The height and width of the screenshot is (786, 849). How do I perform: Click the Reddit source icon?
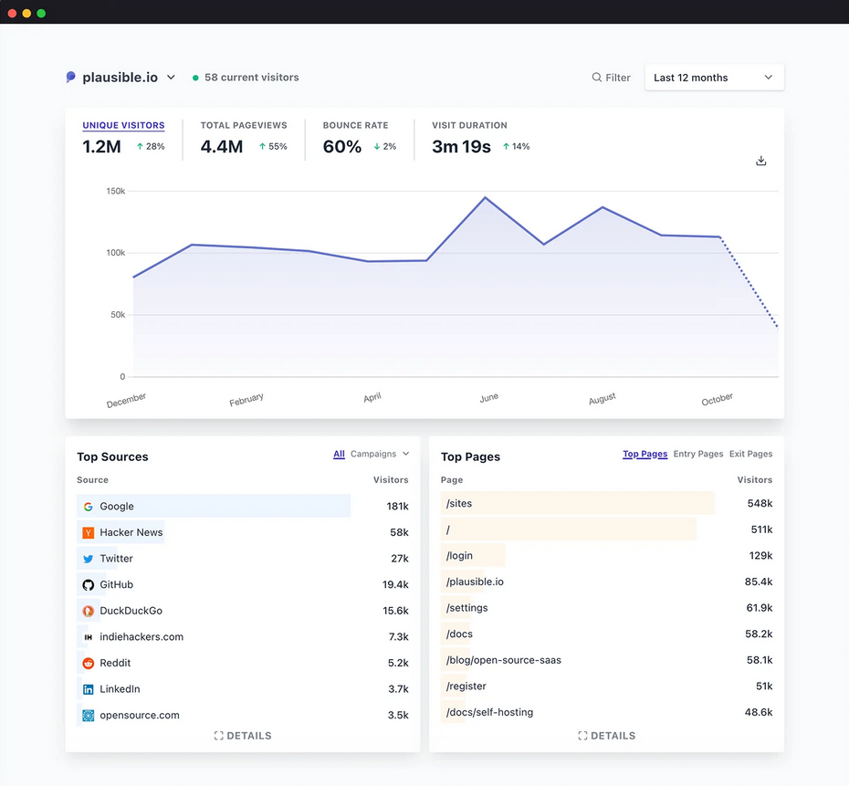(89, 664)
